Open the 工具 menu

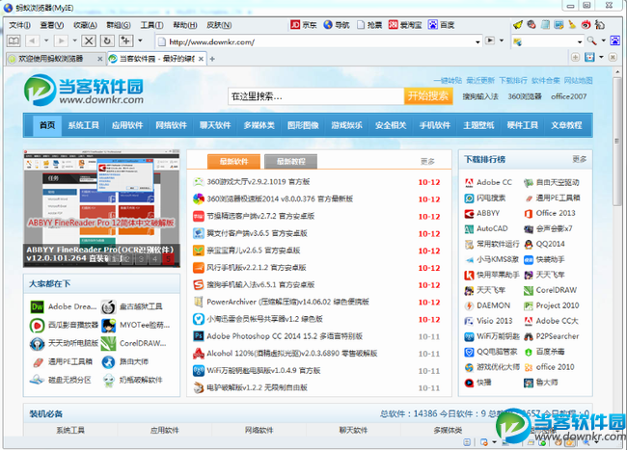coord(151,25)
